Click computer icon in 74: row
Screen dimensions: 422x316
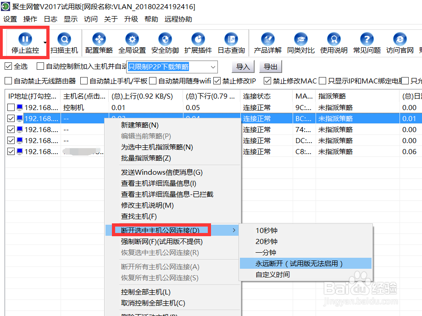pos(20,130)
